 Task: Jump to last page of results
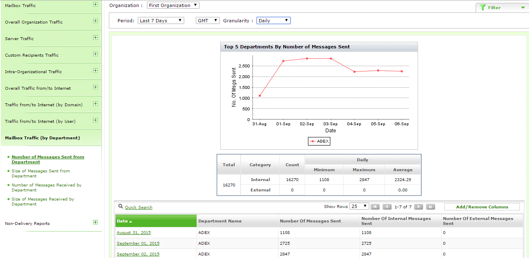(x=430, y=207)
